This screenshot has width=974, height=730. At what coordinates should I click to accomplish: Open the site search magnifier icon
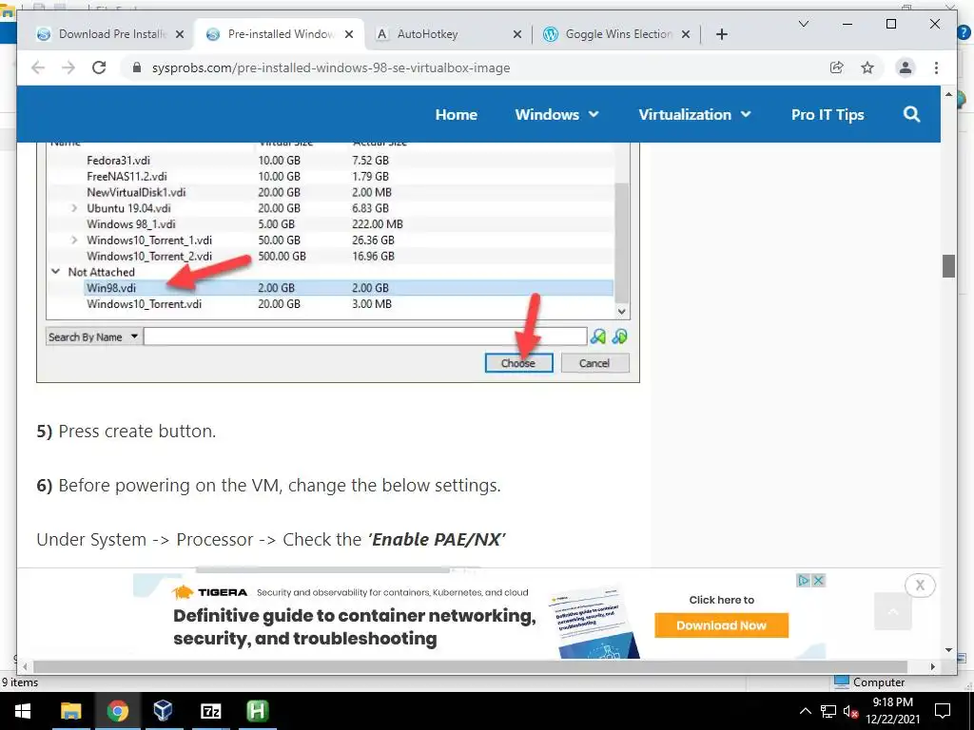tap(911, 114)
